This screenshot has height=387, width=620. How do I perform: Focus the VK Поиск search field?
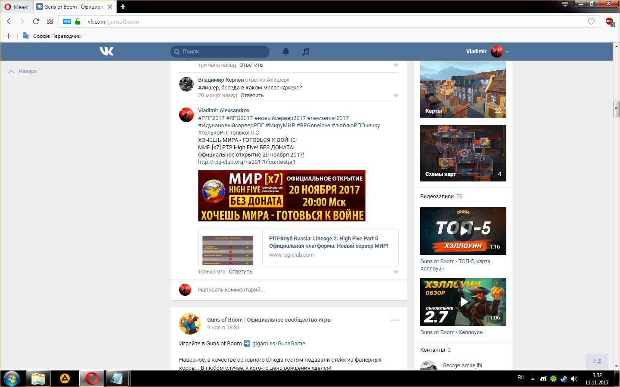(220, 52)
